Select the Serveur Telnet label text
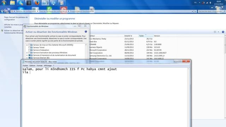 (39, 48)
